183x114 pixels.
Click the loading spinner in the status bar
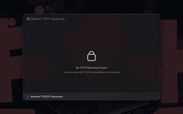click(x=27, y=97)
